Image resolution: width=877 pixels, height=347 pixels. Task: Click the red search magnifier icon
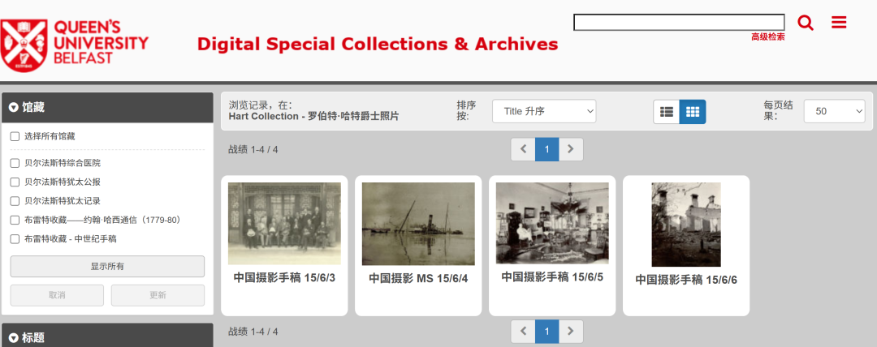click(806, 23)
